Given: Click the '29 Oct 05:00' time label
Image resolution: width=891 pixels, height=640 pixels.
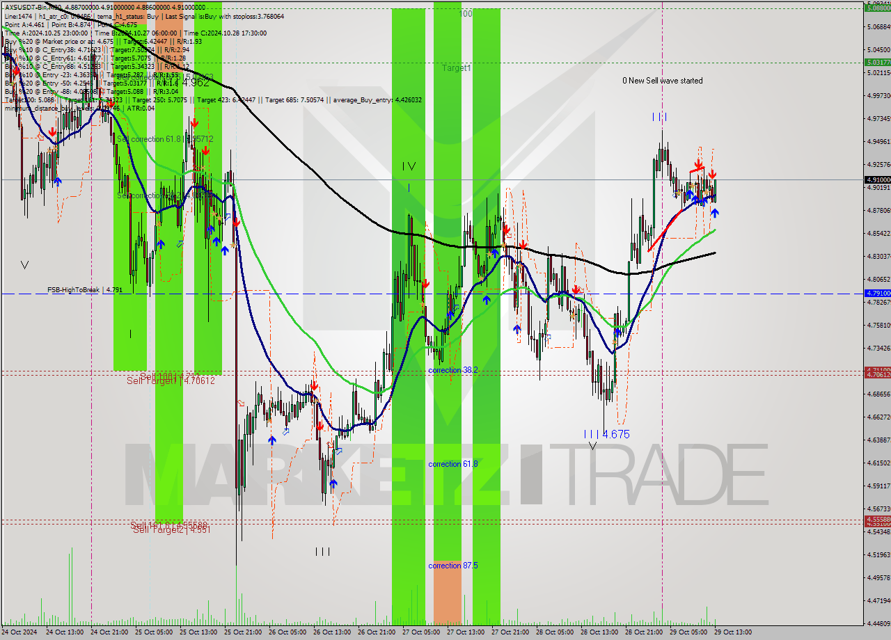Looking at the screenshot, I should [x=688, y=632].
